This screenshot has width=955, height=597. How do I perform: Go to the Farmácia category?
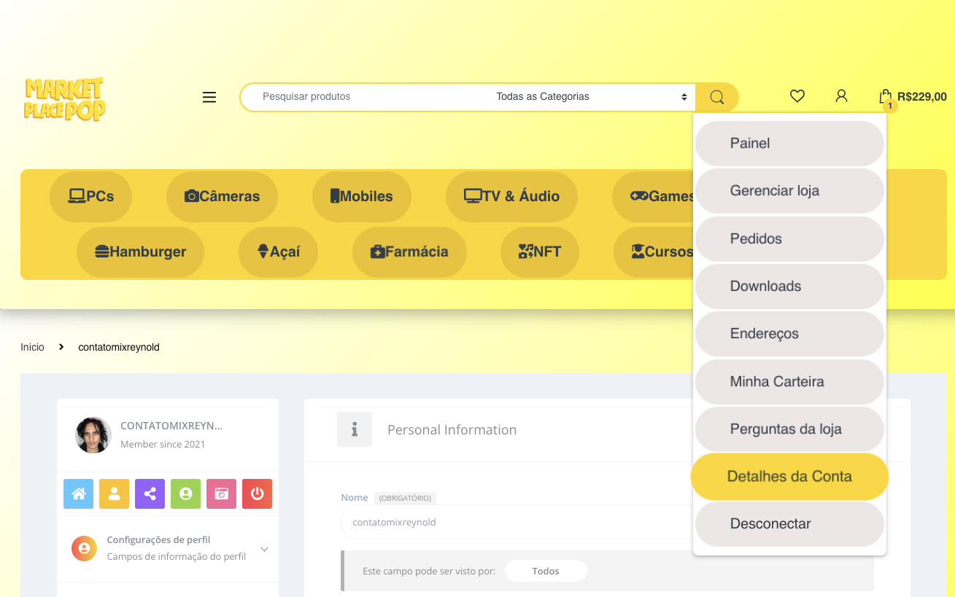(x=409, y=252)
